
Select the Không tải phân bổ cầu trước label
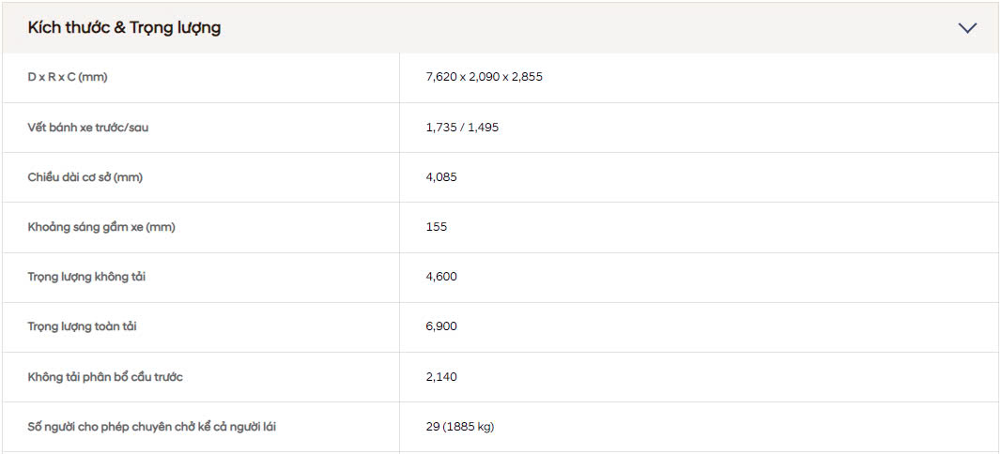point(105,377)
